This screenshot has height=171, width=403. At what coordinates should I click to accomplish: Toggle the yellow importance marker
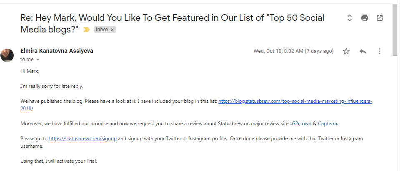pyautogui.click(x=87, y=30)
